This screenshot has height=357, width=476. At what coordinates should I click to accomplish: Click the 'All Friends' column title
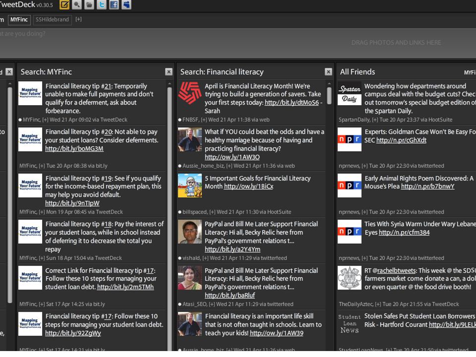click(x=357, y=72)
